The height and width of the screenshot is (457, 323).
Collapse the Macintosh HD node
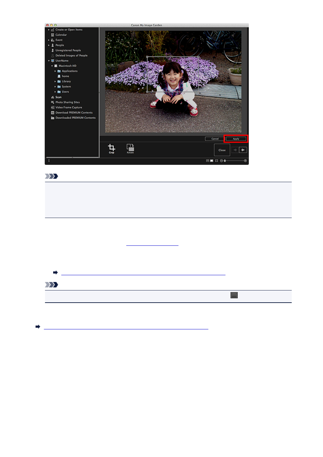tap(52, 66)
